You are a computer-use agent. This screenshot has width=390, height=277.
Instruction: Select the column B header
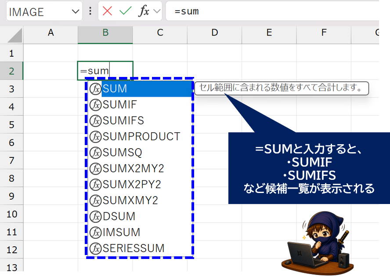click(105, 33)
